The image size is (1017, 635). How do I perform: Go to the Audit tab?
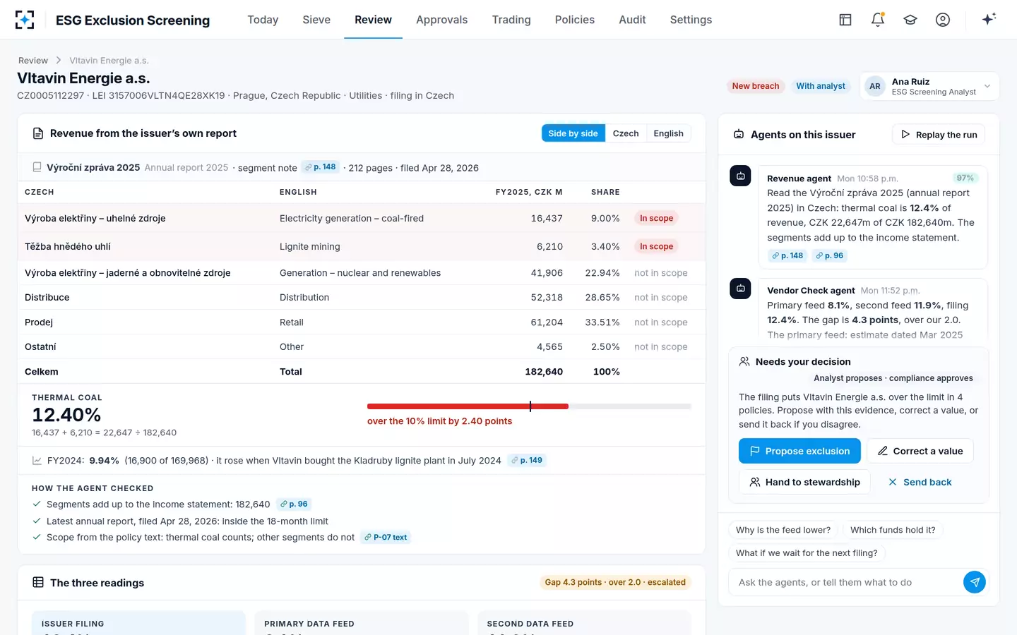(x=632, y=20)
